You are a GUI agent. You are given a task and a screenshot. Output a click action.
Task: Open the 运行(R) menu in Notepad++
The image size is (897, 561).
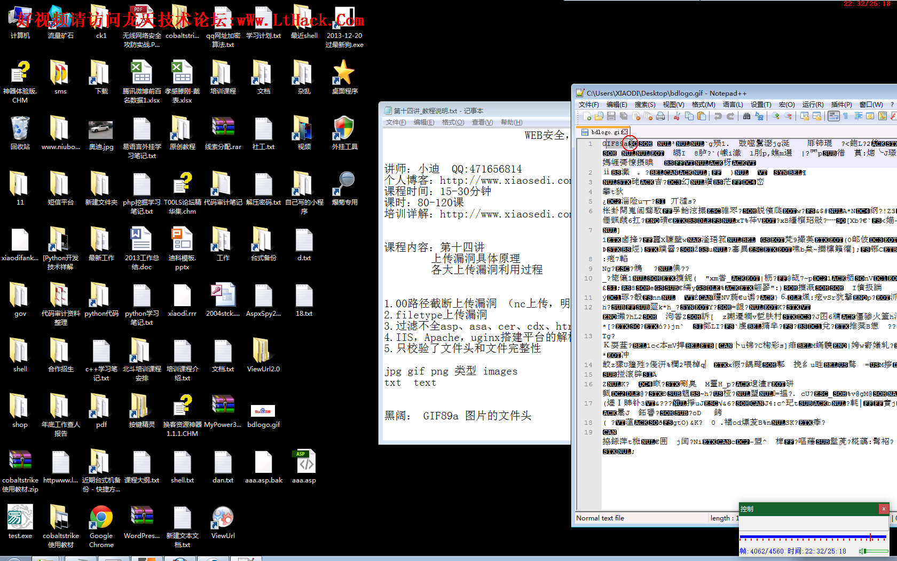(813, 105)
